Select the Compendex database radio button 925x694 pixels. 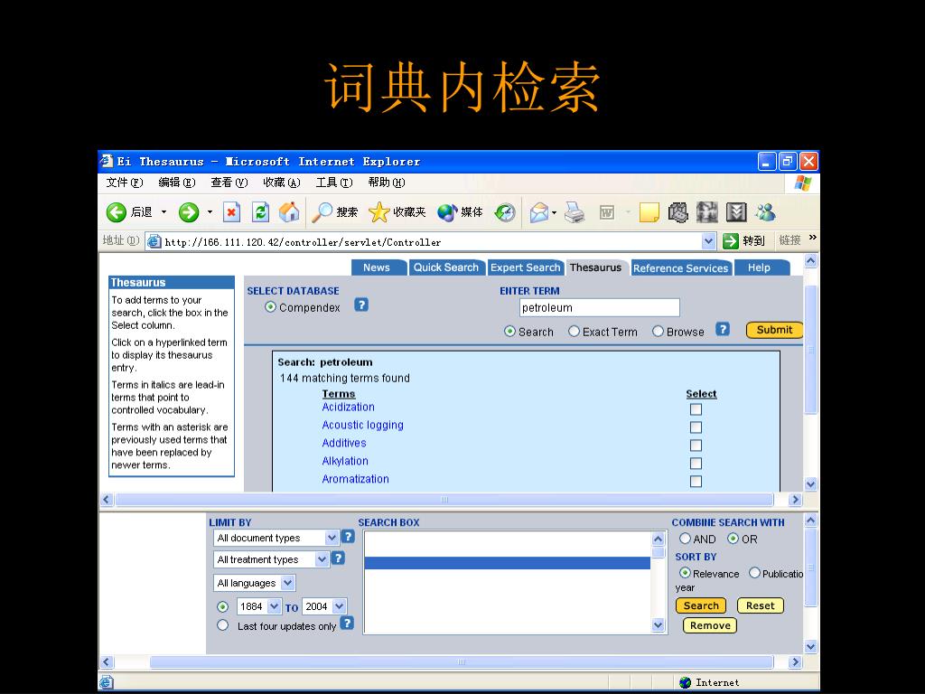tap(270, 307)
